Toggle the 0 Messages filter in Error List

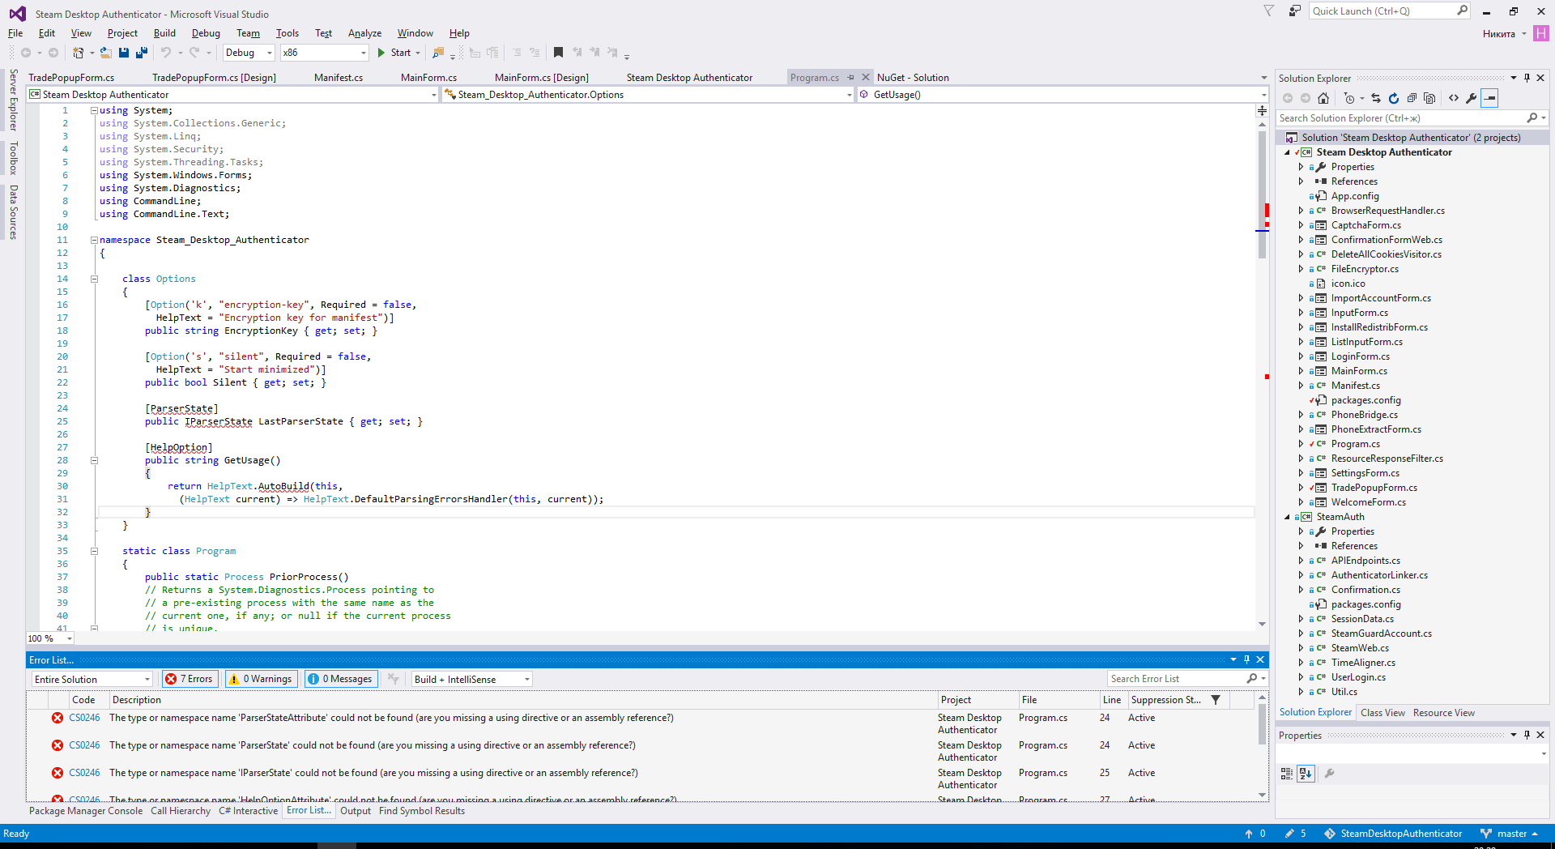(x=340, y=679)
